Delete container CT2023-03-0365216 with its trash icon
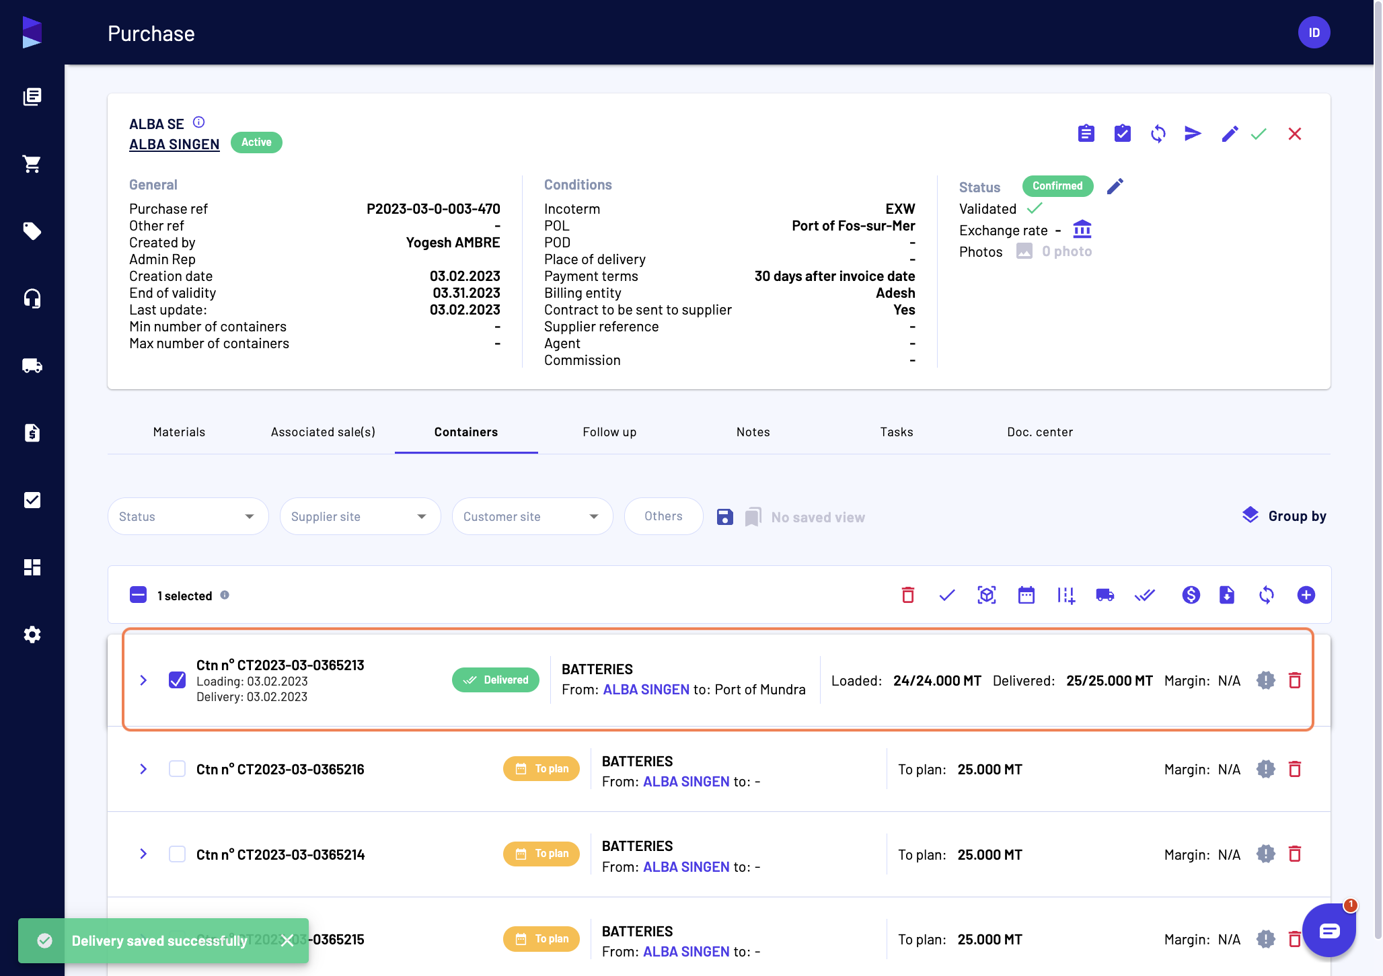 coord(1294,769)
